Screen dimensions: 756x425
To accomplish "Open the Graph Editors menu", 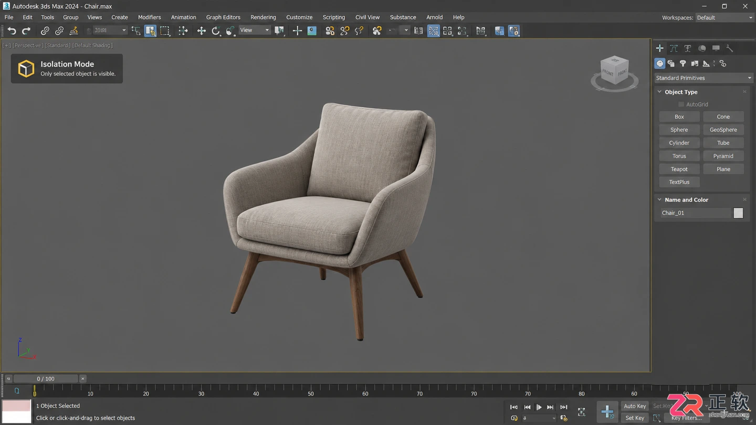I will tap(223, 17).
